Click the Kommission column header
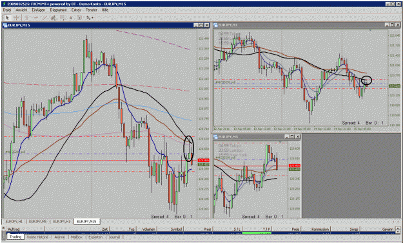 315,229
